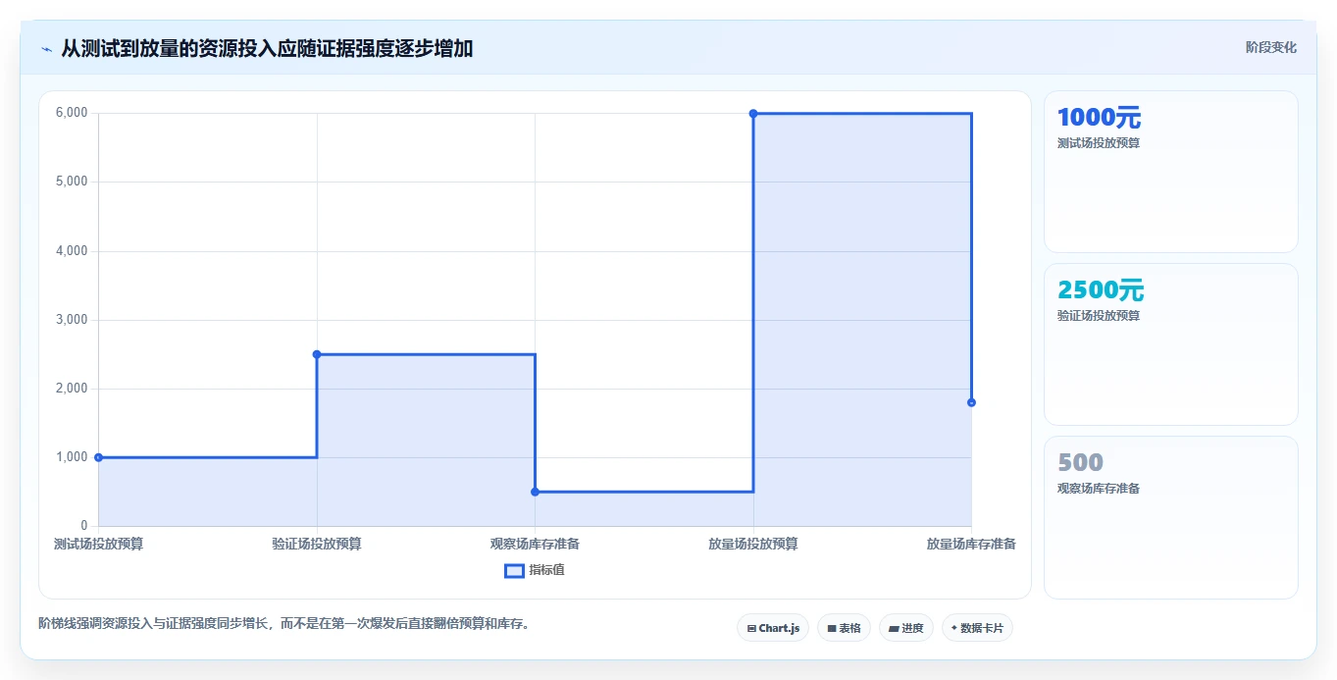1337x680 pixels.
Task: Select the Chart.js pill button
Action: (773, 628)
